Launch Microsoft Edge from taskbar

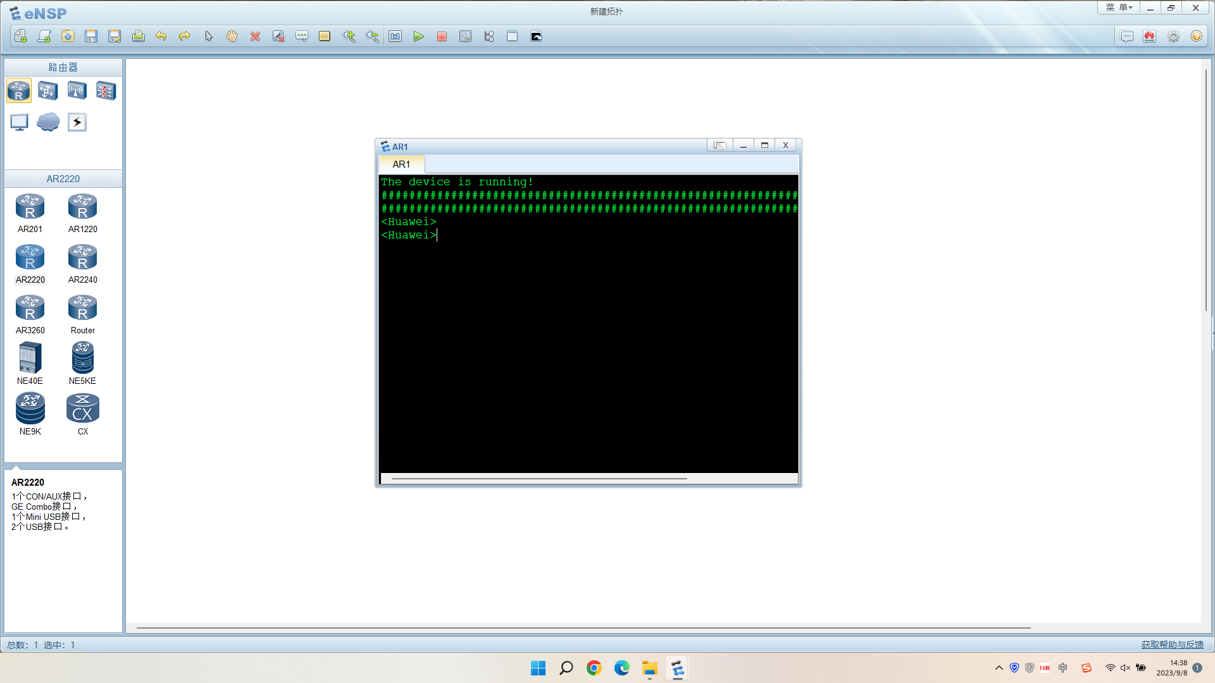click(x=622, y=668)
